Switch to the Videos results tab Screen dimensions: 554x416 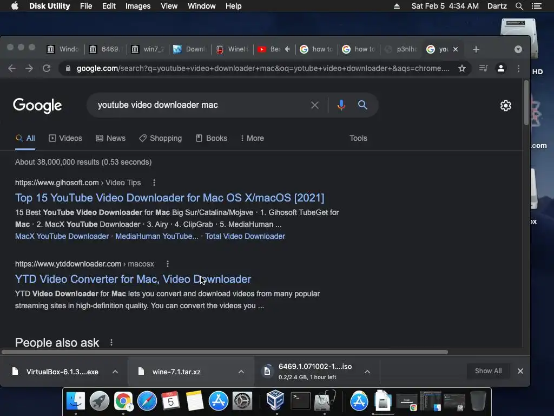(x=65, y=138)
